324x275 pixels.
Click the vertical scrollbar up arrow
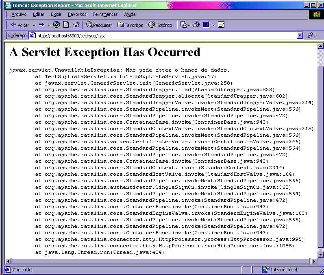coord(320,46)
